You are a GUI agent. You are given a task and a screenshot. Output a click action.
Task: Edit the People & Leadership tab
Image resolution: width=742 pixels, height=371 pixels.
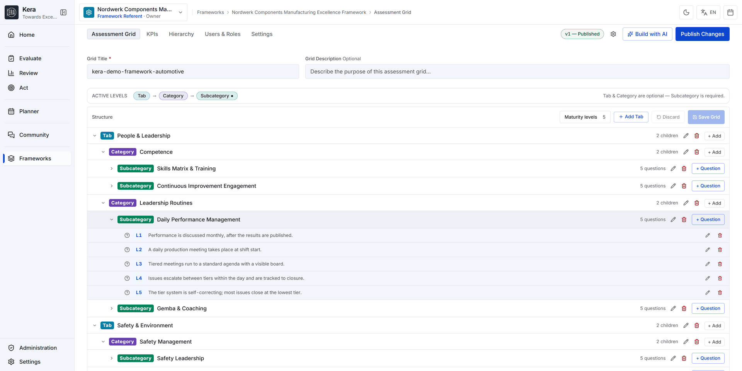point(686,136)
